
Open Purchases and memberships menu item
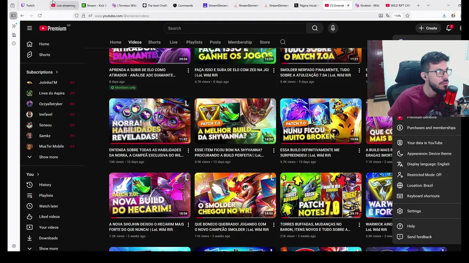pos(426,128)
